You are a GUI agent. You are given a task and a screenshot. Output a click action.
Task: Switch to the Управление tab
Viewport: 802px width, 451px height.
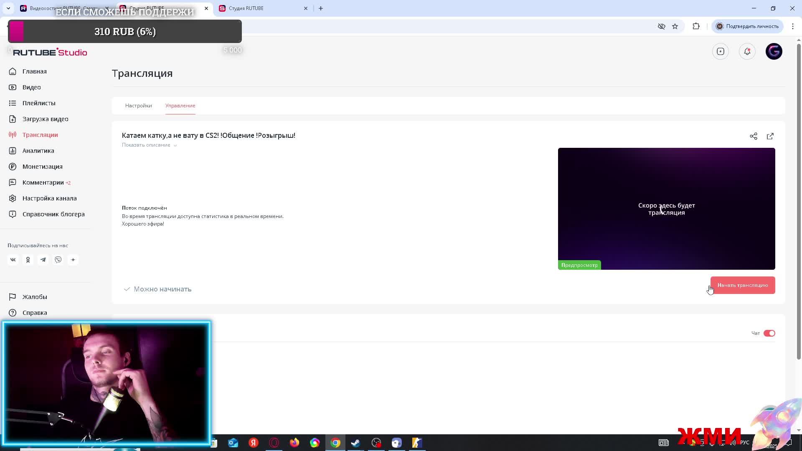coord(180,106)
